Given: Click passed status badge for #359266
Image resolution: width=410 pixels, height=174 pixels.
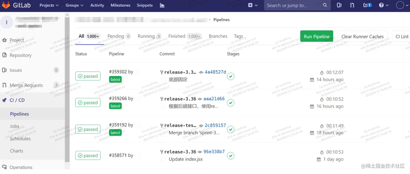Looking at the screenshot, I should coord(88,103).
